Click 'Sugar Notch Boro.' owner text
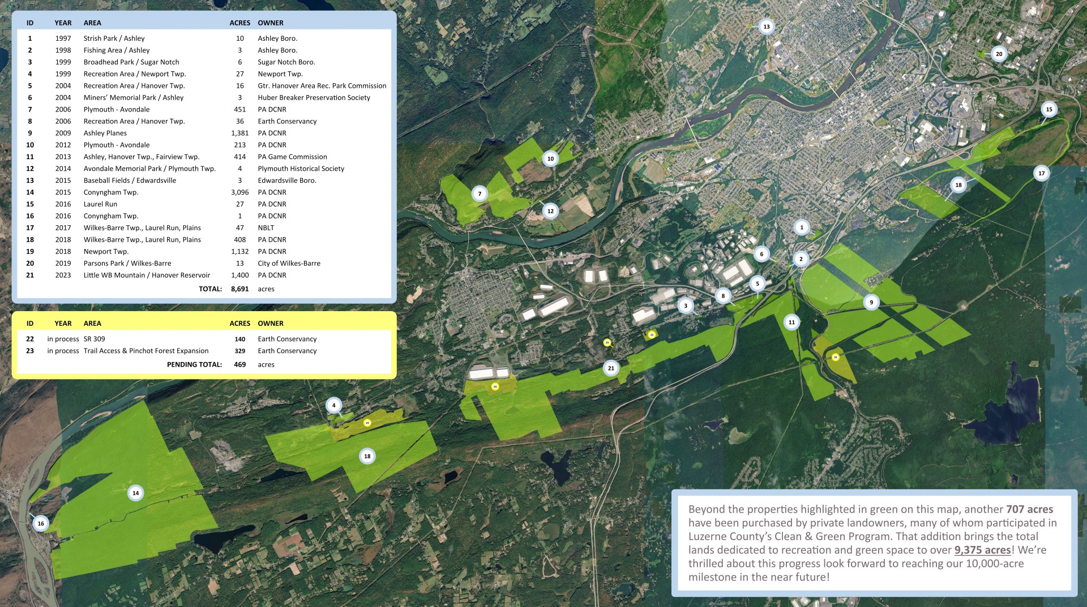1087x607 pixels. tap(286, 62)
